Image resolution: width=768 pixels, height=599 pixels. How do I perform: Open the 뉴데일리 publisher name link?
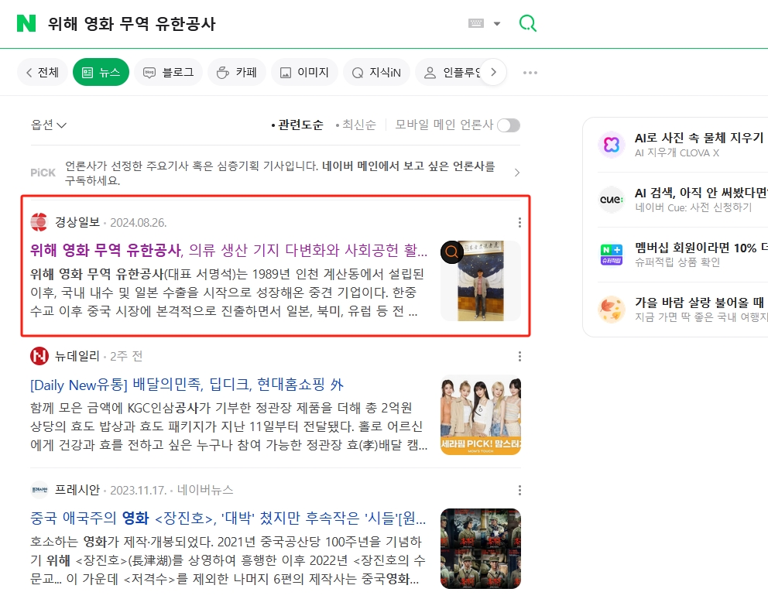77,356
